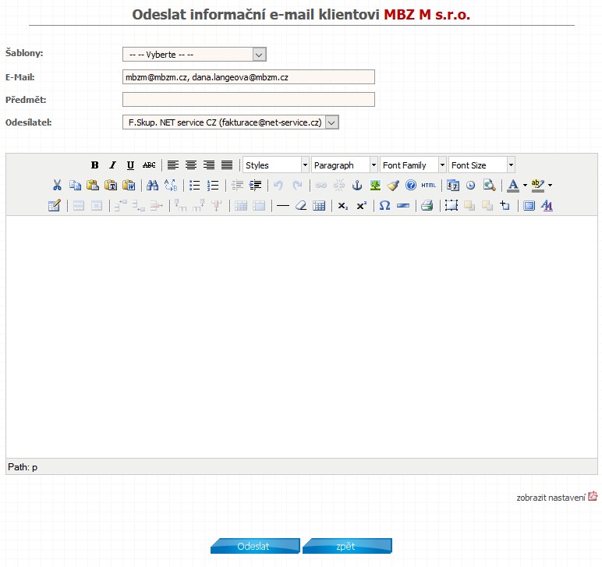Insert a bulleted list

click(x=195, y=186)
